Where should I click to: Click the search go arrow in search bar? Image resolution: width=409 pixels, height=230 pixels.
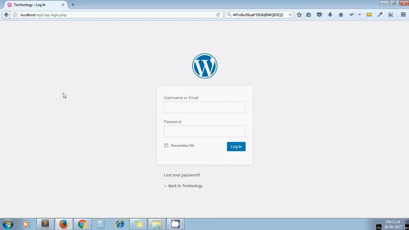(x=289, y=15)
